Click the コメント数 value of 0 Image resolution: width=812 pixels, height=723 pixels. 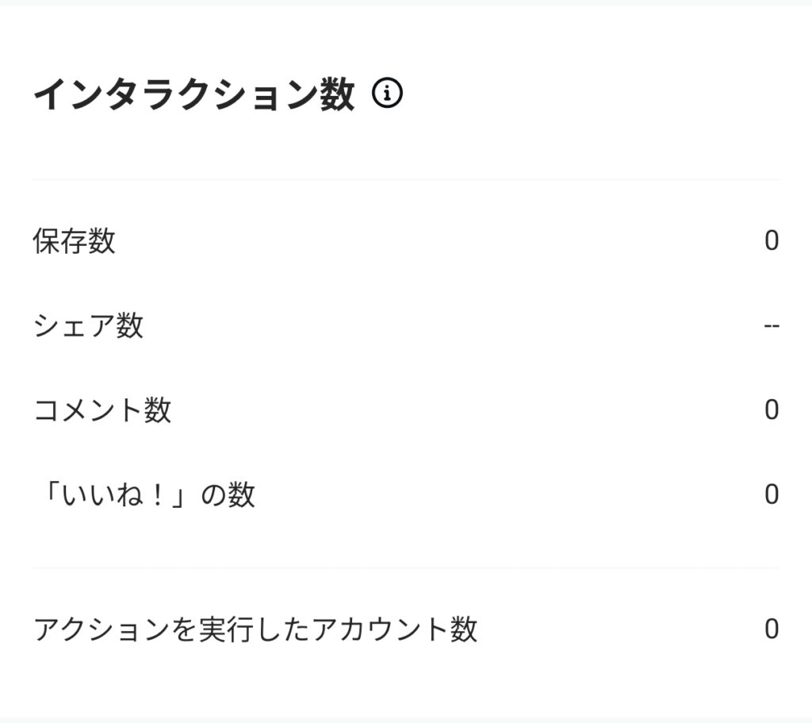772,410
